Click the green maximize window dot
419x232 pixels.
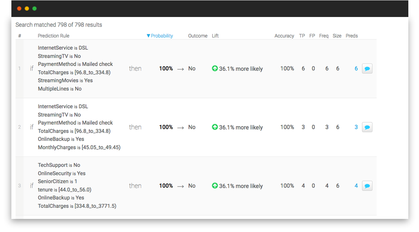(34, 9)
